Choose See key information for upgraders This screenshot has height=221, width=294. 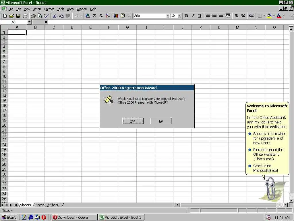tap(267, 138)
